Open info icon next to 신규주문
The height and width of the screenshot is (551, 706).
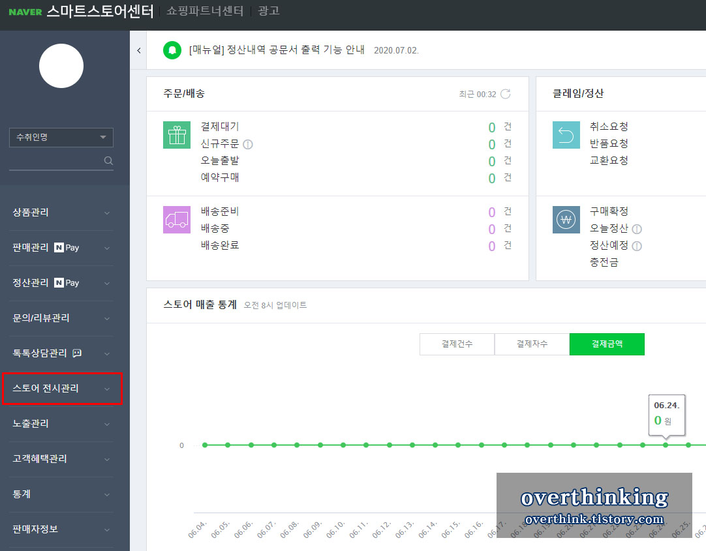[x=248, y=144]
